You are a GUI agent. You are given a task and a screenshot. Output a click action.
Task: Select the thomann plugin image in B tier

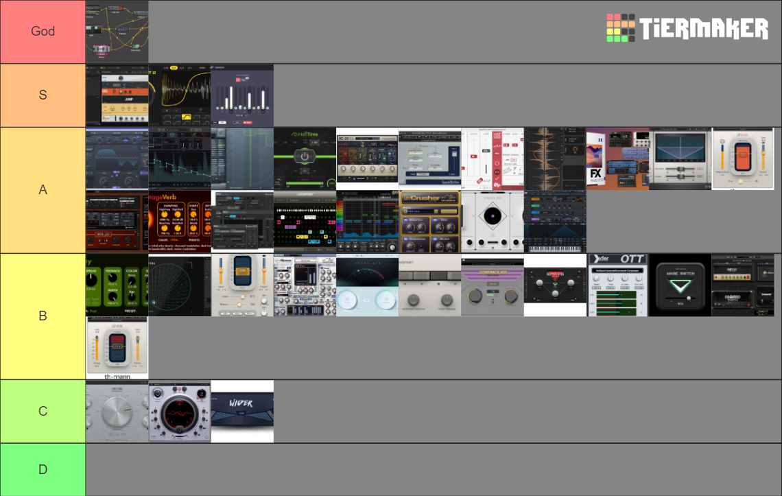coord(117,347)
